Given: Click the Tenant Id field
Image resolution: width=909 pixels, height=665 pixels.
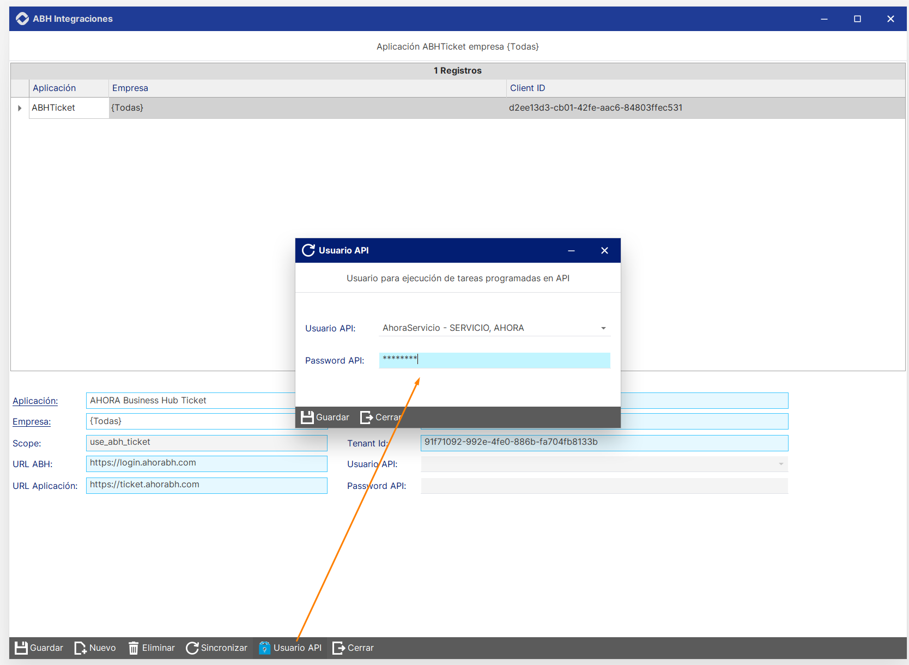Looking at the screenshot, I should 604,443.
